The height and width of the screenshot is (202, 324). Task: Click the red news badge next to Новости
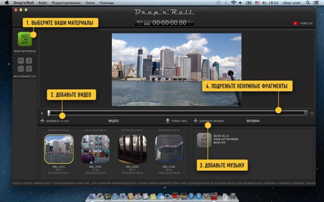click(x=295, y=23)
